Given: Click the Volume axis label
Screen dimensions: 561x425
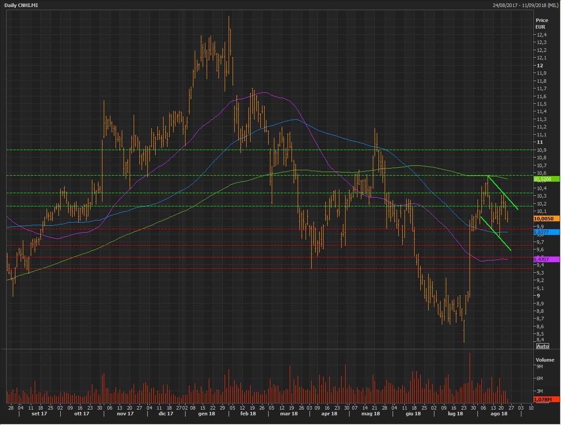Looking at the screenshot, I should click(x=545, y=360).
